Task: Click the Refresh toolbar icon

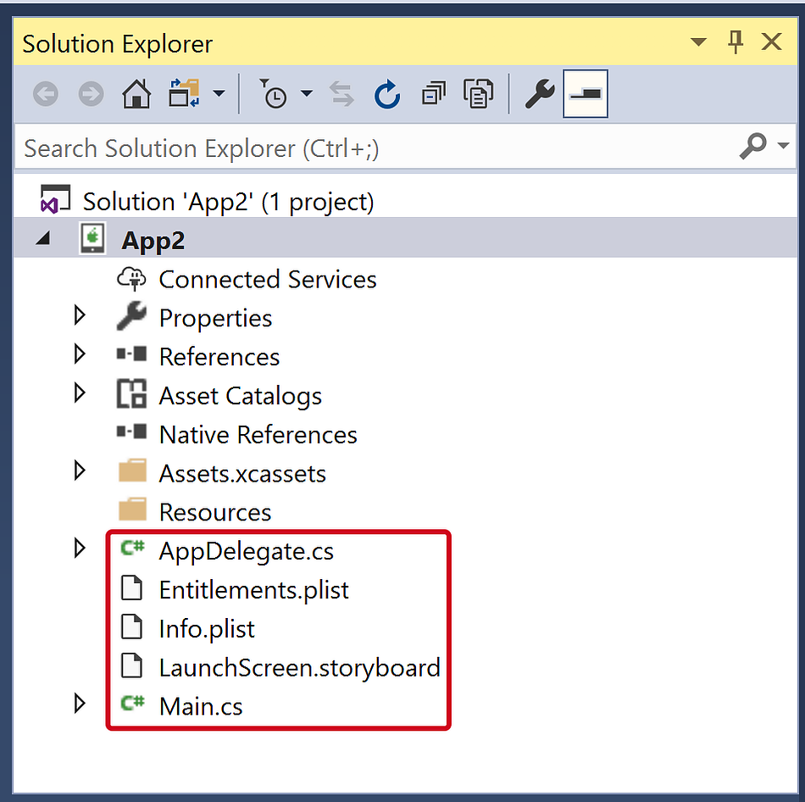Action: [x=386, y=94]
